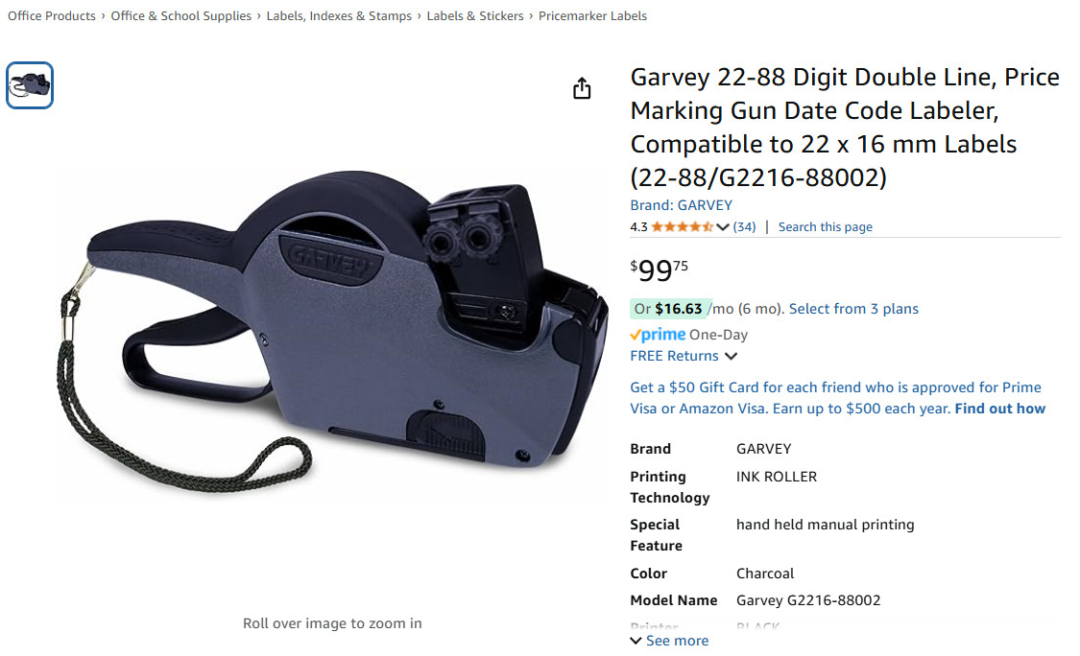Expand See more product details

tap(669, 640)
